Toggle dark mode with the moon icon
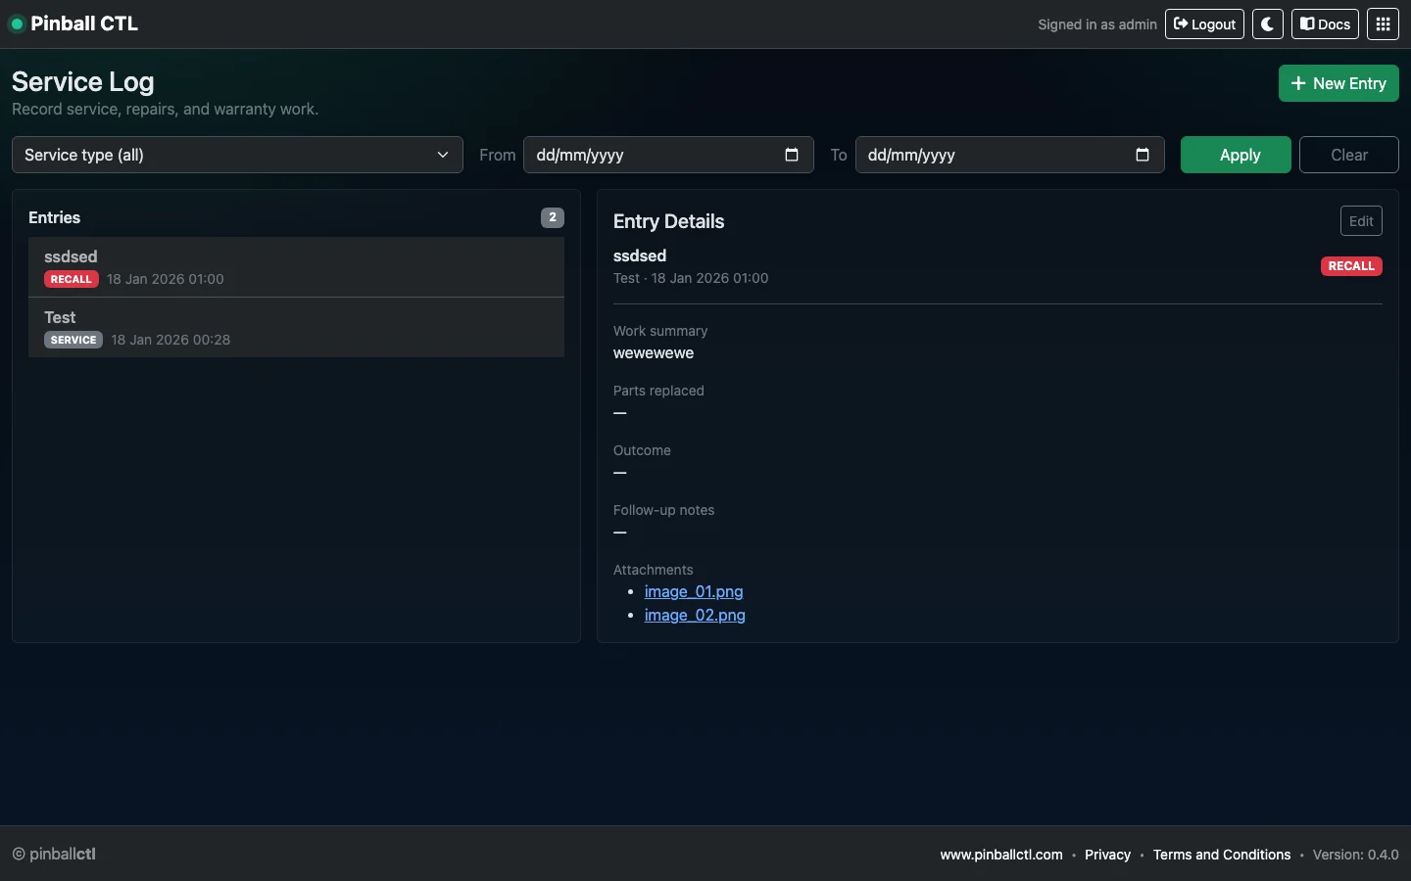This screenshot has width=1411, height=881. (x=1268, y=23)
